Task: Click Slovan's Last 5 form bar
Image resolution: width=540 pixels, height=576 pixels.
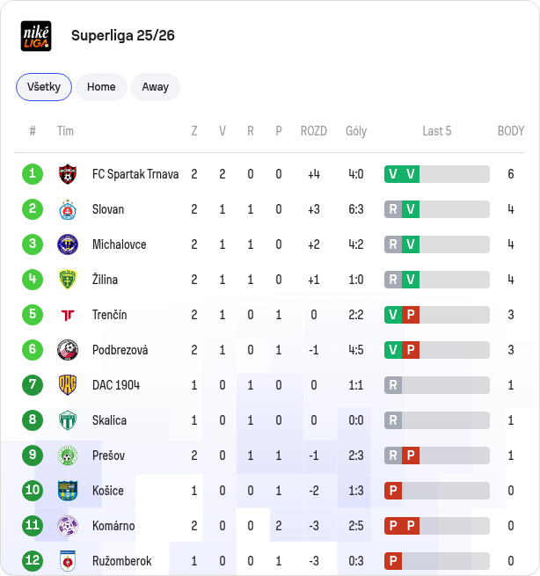Action: click(437, 209)
